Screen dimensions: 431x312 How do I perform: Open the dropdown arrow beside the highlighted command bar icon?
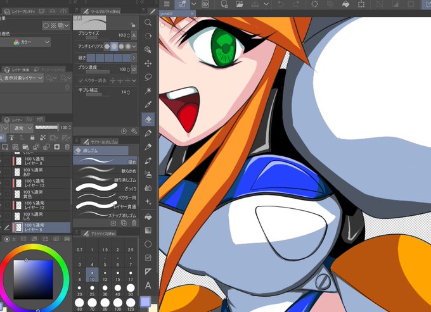[x=193, y=4]
